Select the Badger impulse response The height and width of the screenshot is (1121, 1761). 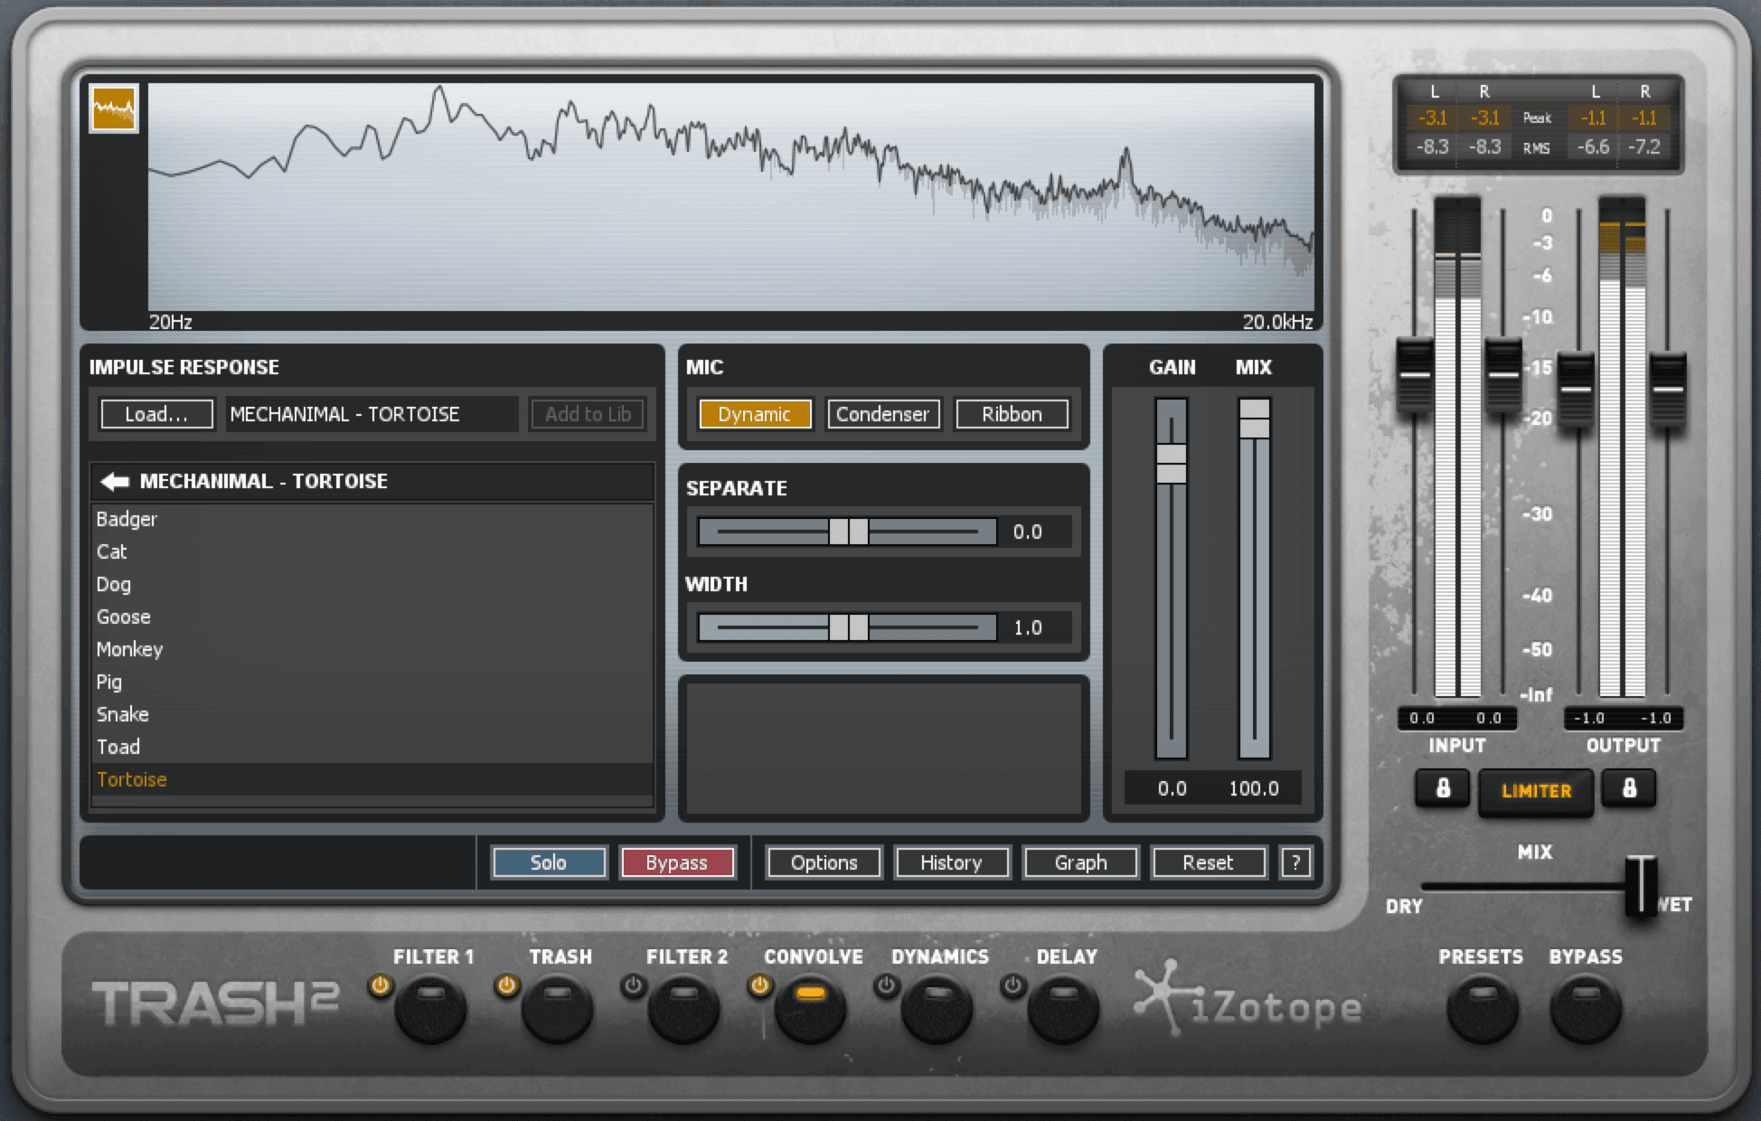[x=372, y=519]
